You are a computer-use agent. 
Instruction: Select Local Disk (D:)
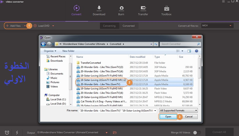pos(56,104)
